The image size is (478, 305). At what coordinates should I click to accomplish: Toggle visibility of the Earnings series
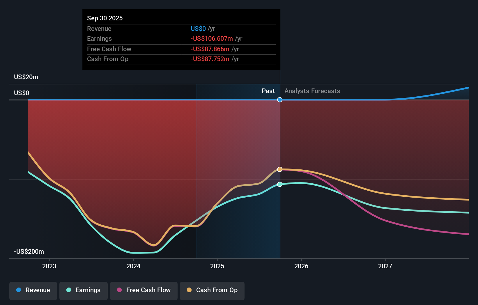(x=84, y=290)
